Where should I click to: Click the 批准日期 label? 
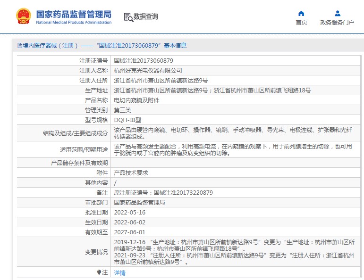[x=96, y=213]
